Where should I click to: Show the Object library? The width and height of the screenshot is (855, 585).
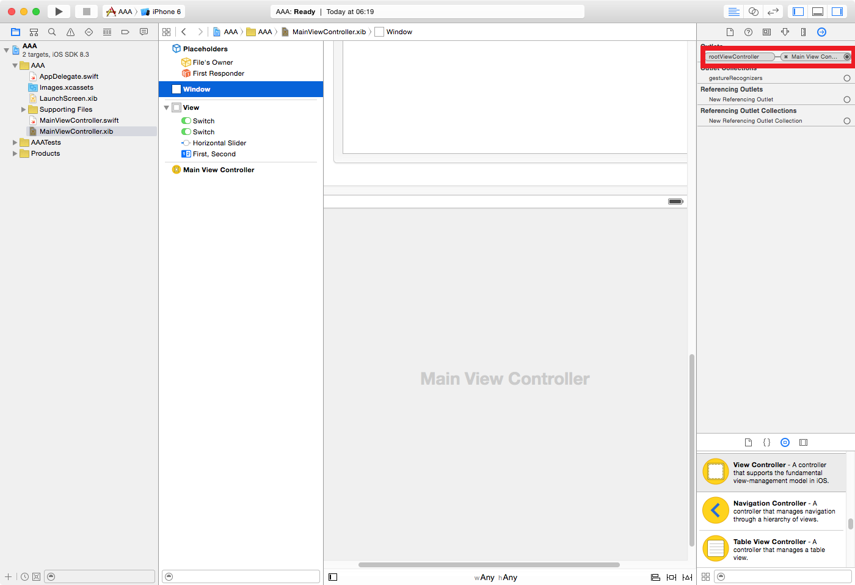[785, 442]
